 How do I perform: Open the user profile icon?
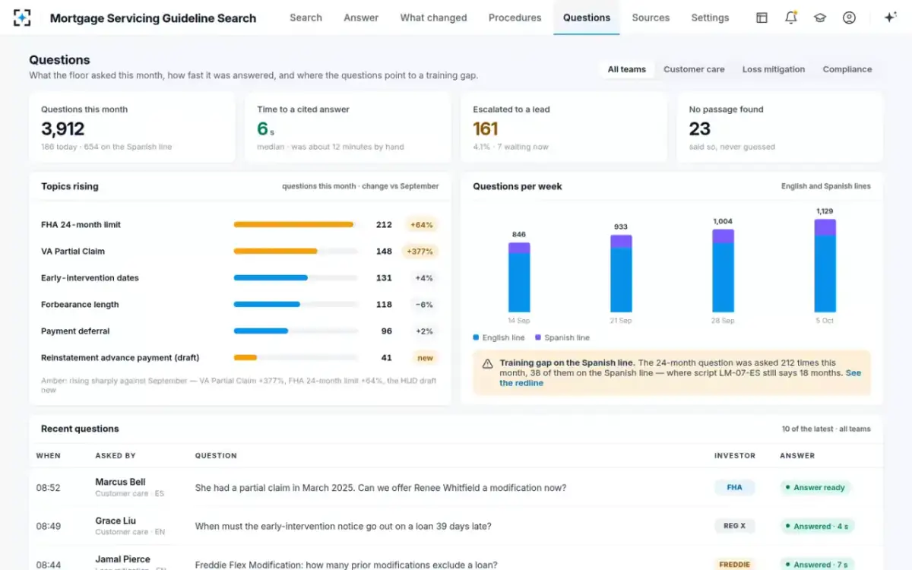point(849,17)
